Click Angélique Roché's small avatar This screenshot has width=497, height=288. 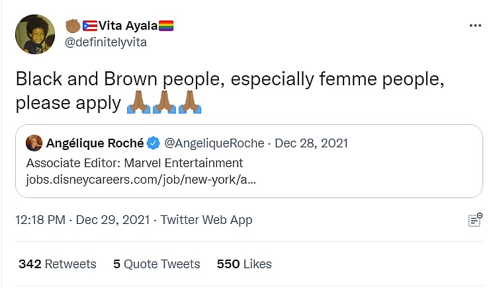point(34,143)
